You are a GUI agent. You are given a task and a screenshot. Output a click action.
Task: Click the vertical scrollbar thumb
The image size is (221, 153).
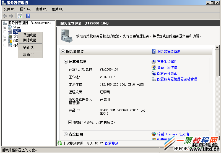pos(217,63)
